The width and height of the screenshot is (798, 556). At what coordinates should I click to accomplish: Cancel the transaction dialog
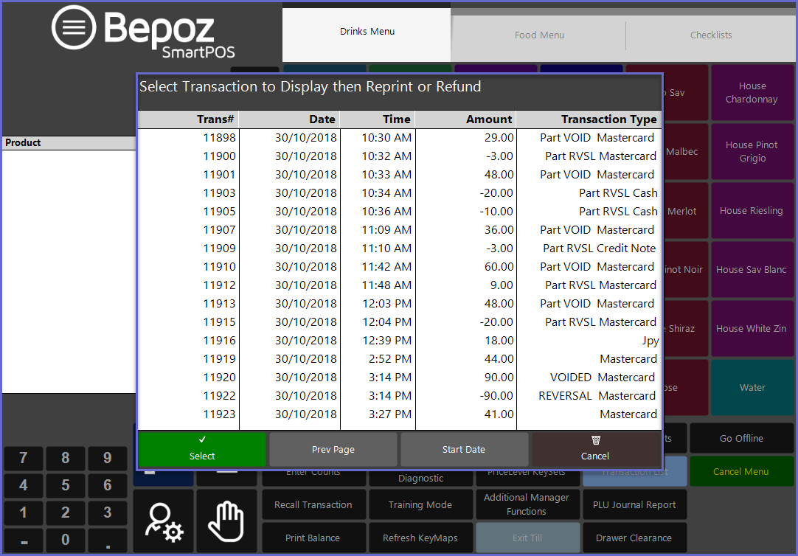click(x=595, y=449)
